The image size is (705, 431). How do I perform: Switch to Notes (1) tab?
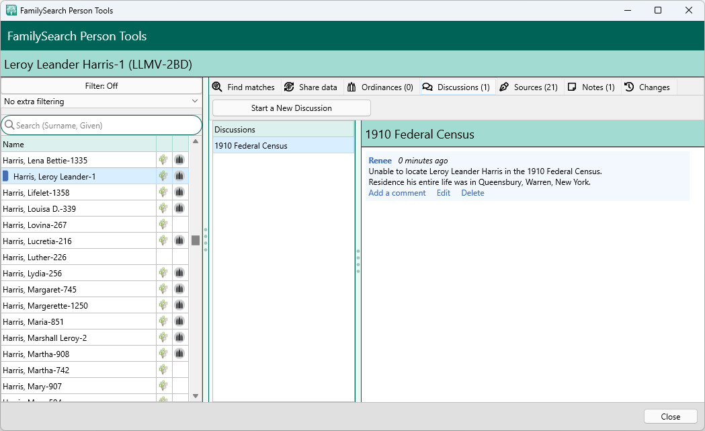591,87
